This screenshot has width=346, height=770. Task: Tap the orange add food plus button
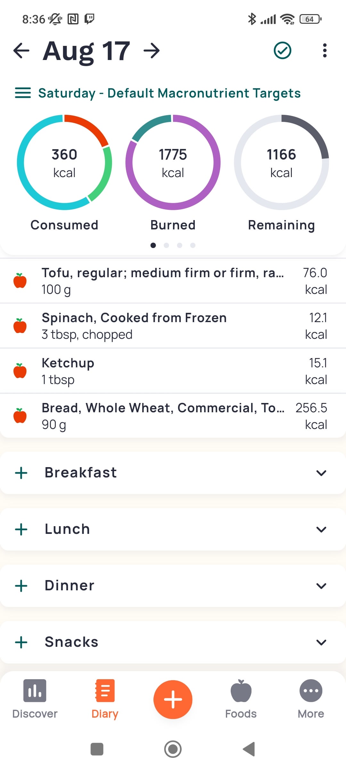(173, 699)
